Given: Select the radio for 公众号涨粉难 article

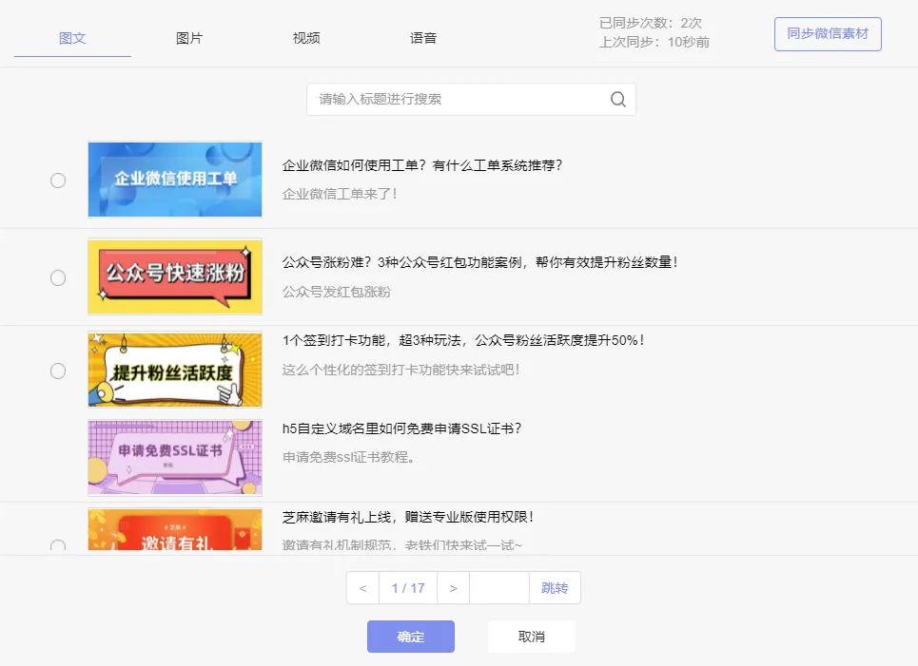Looking at the screenshot, I should pyautogui.click(x=58, y=277).
